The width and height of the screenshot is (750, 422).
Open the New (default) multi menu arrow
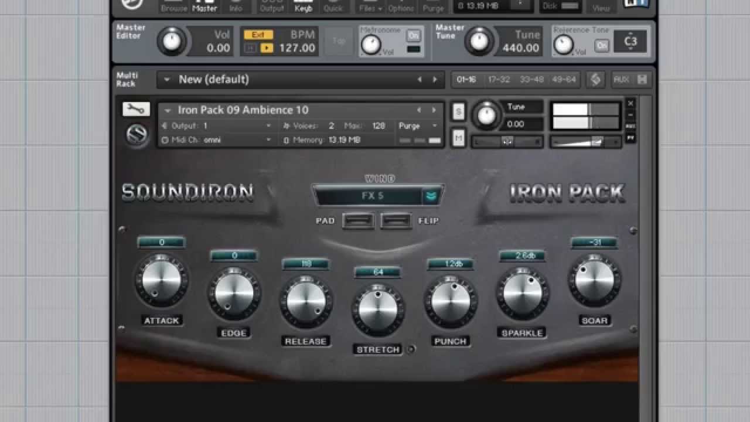tap(167, 80)
